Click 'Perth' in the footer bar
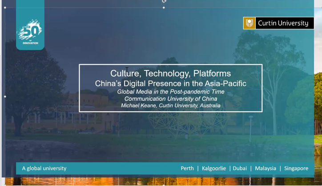322x186 pixels. [187, 168]
